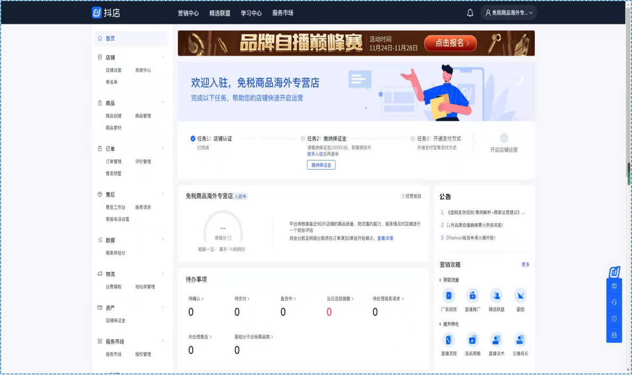Select the 直播话术 icon
Viewport: 632px width, 375px height.
496,341
